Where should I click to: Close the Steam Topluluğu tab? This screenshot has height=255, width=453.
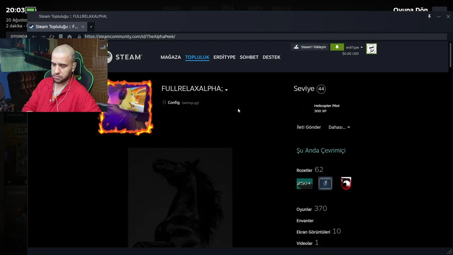point(83,27)
